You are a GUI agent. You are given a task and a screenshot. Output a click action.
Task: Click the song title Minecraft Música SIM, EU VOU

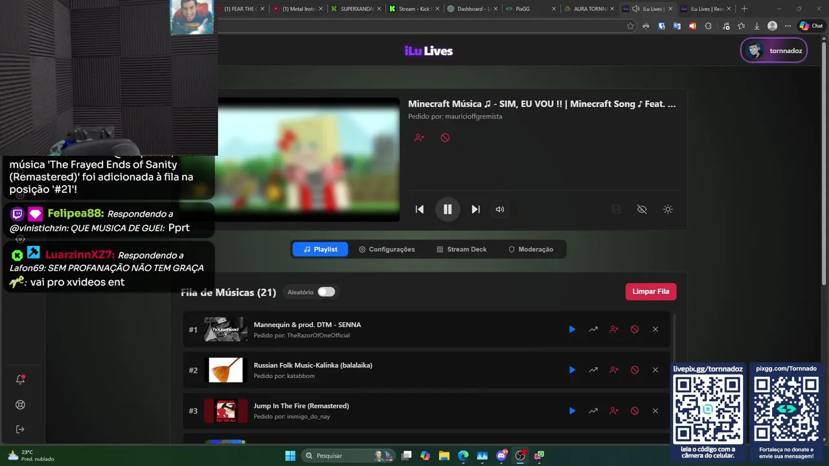click(542, 104)
